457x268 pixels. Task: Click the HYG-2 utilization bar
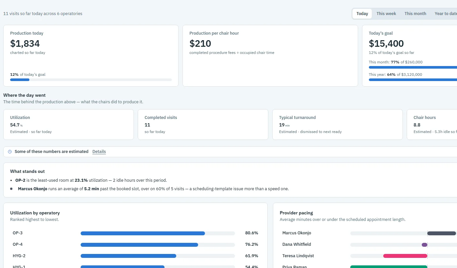(158, 256)
